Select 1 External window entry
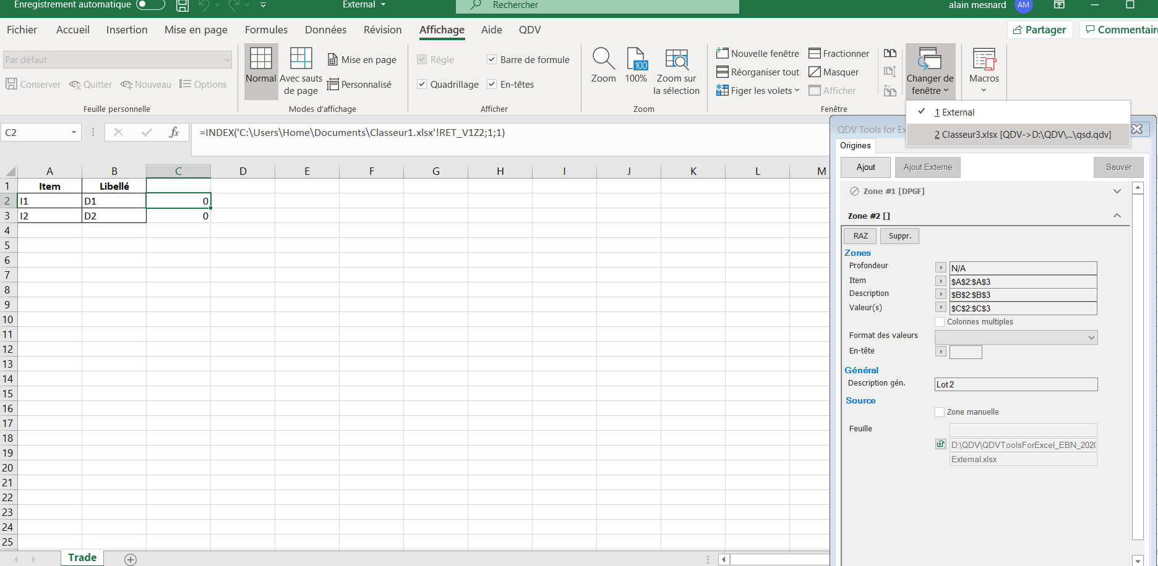Screen dimensions: 1158x566 (x=1018, y=112)
